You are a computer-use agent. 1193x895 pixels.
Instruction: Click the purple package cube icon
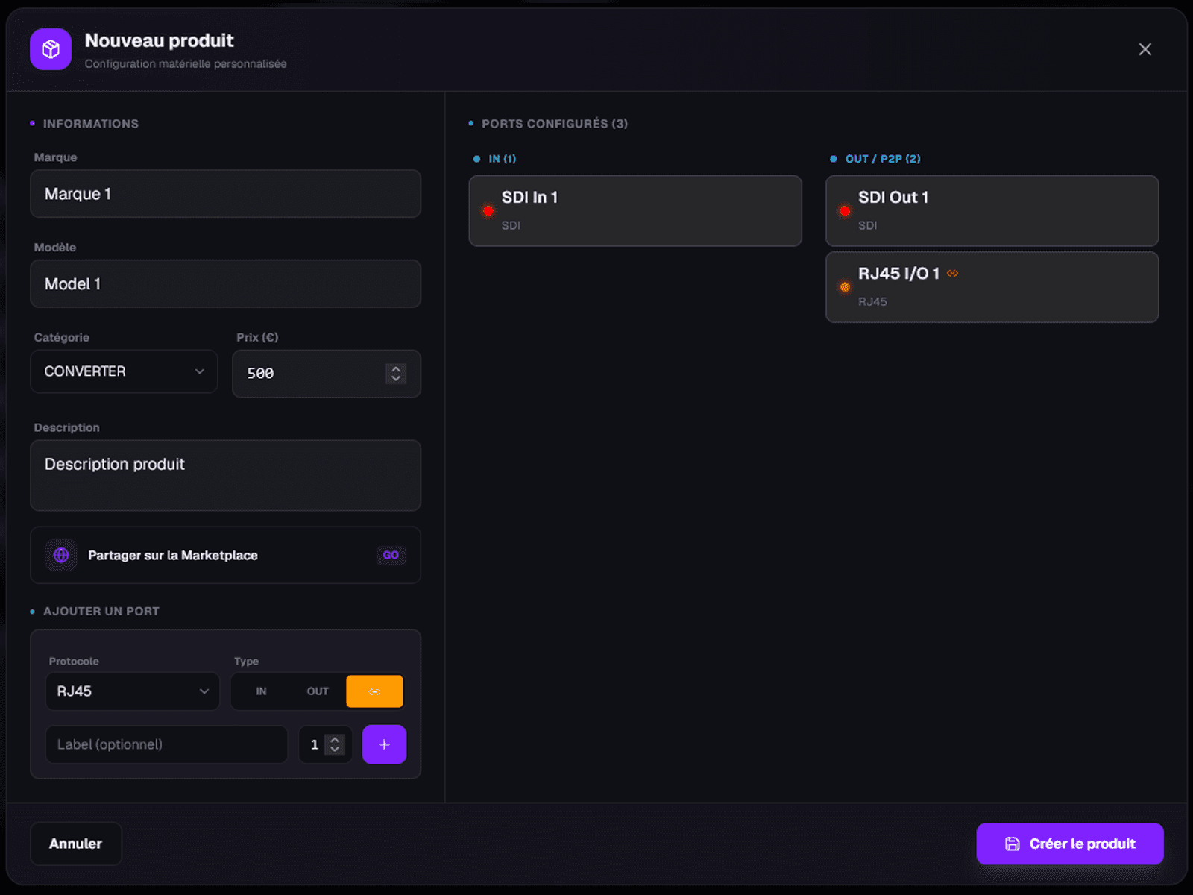click(x=51, y=49)
